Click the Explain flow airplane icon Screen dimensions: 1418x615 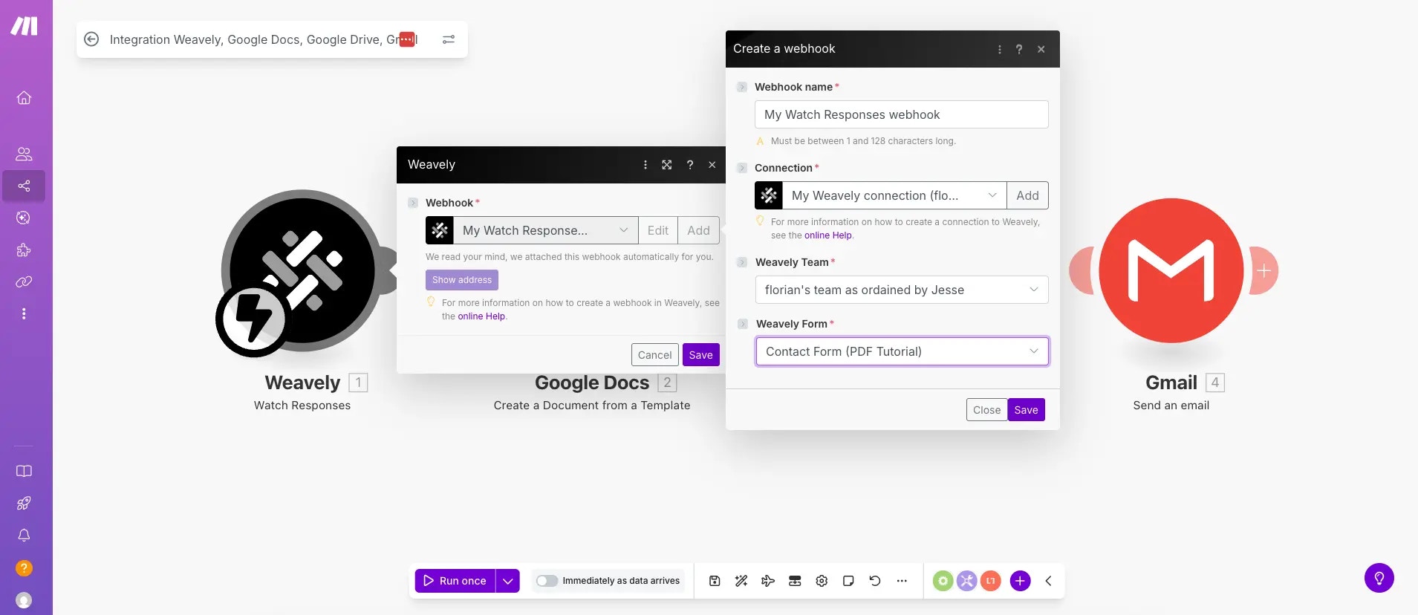click(768, 581)
